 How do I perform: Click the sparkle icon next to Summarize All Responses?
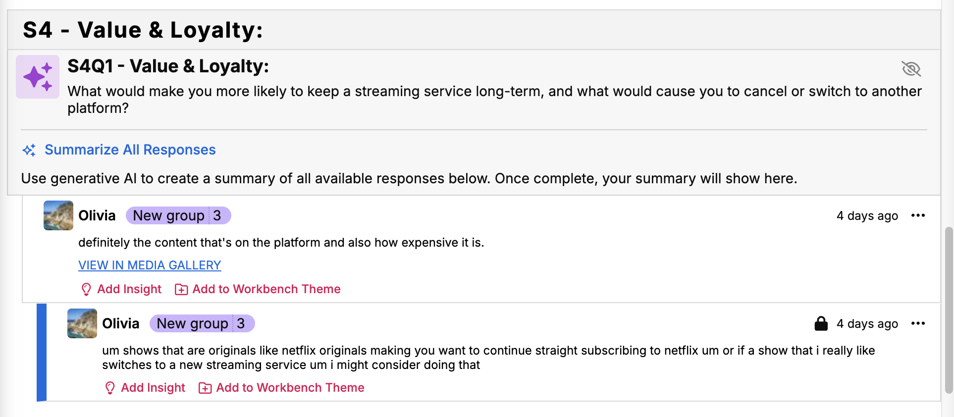click(29, 150)
